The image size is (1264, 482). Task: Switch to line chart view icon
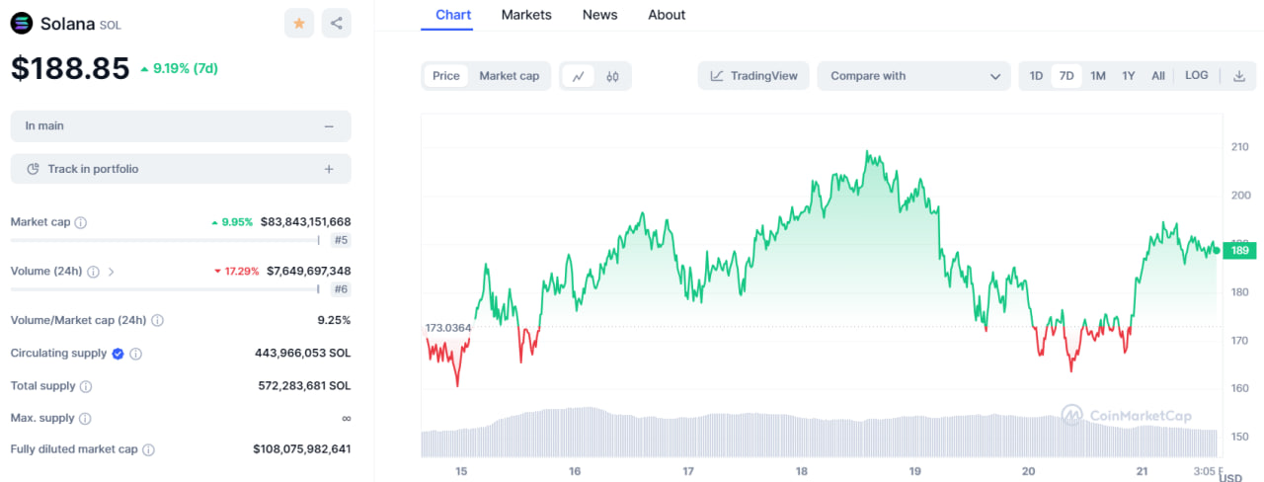(x=579, y=76)
